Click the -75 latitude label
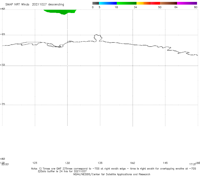Image resolution: width=200 pixels, height=176 pixels. 3,104
